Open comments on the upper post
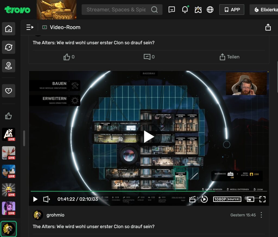278x237 pixels. pos(149,57)
